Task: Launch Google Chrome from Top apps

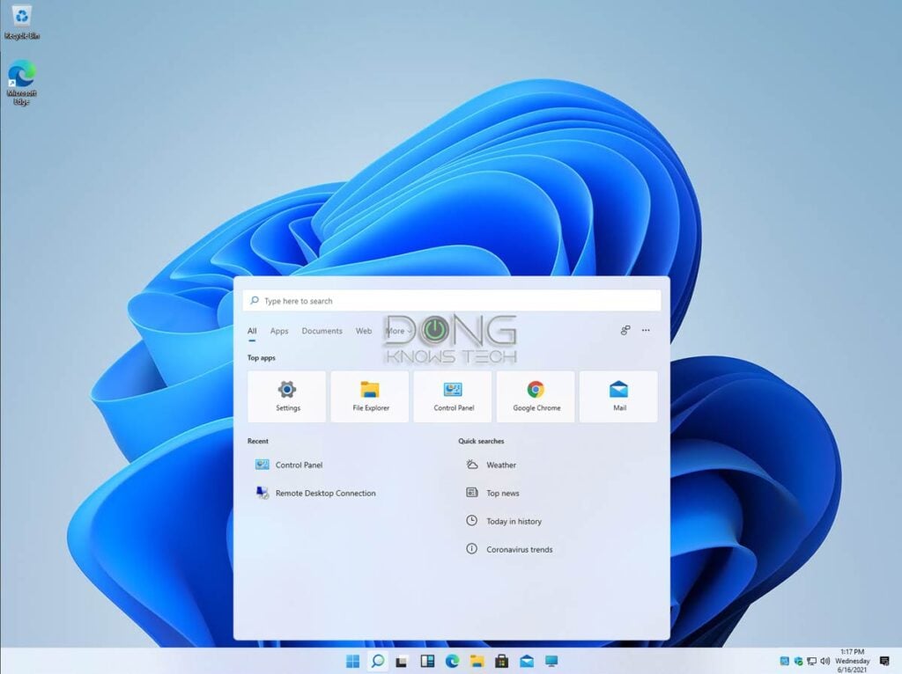Action: pos(536,397)
